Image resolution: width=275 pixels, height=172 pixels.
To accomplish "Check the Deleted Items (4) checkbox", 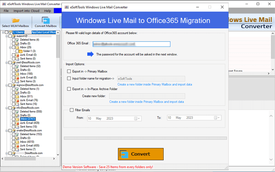I will click(13, 40).
